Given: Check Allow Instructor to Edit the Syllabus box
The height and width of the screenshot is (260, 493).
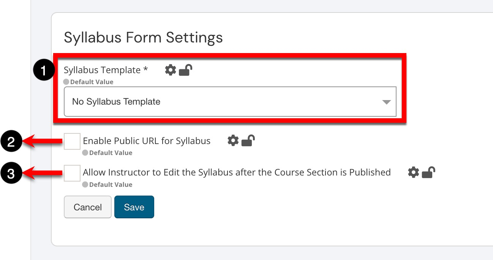Looking at the screenshot, I should point(72,173).
